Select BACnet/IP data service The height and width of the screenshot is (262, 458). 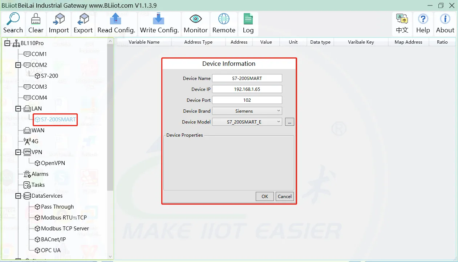(x=50, y=239)
